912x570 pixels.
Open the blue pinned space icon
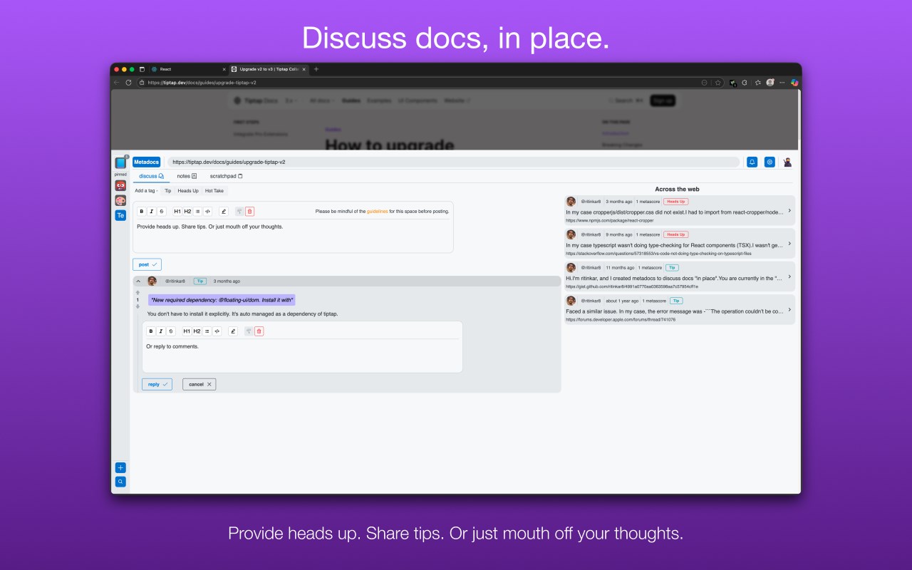tap(120, 163)
